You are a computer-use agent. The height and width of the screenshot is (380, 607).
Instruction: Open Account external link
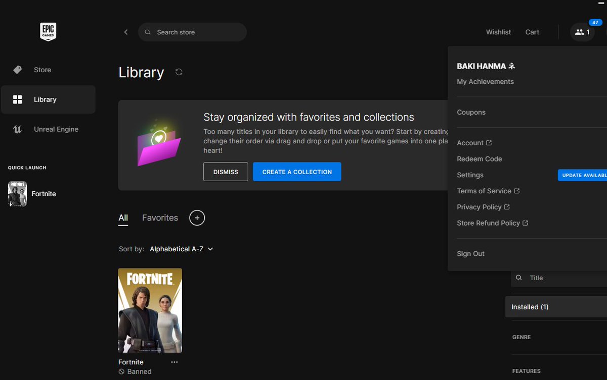pos(474,143)
